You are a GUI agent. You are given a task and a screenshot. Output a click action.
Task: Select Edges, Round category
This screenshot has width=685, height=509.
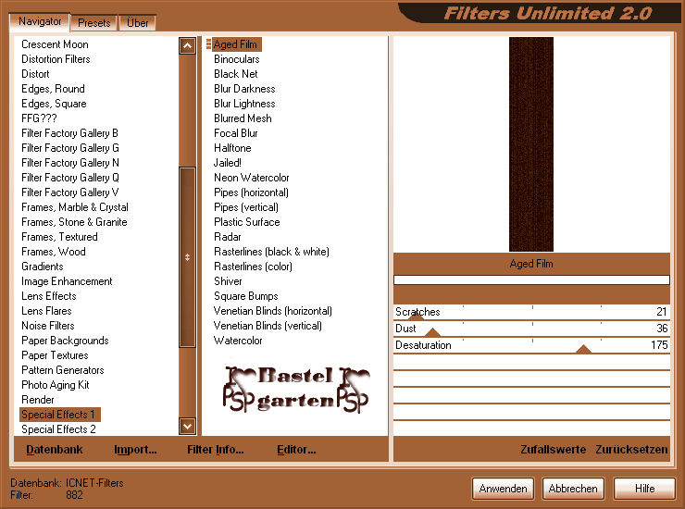pos(54,89)
